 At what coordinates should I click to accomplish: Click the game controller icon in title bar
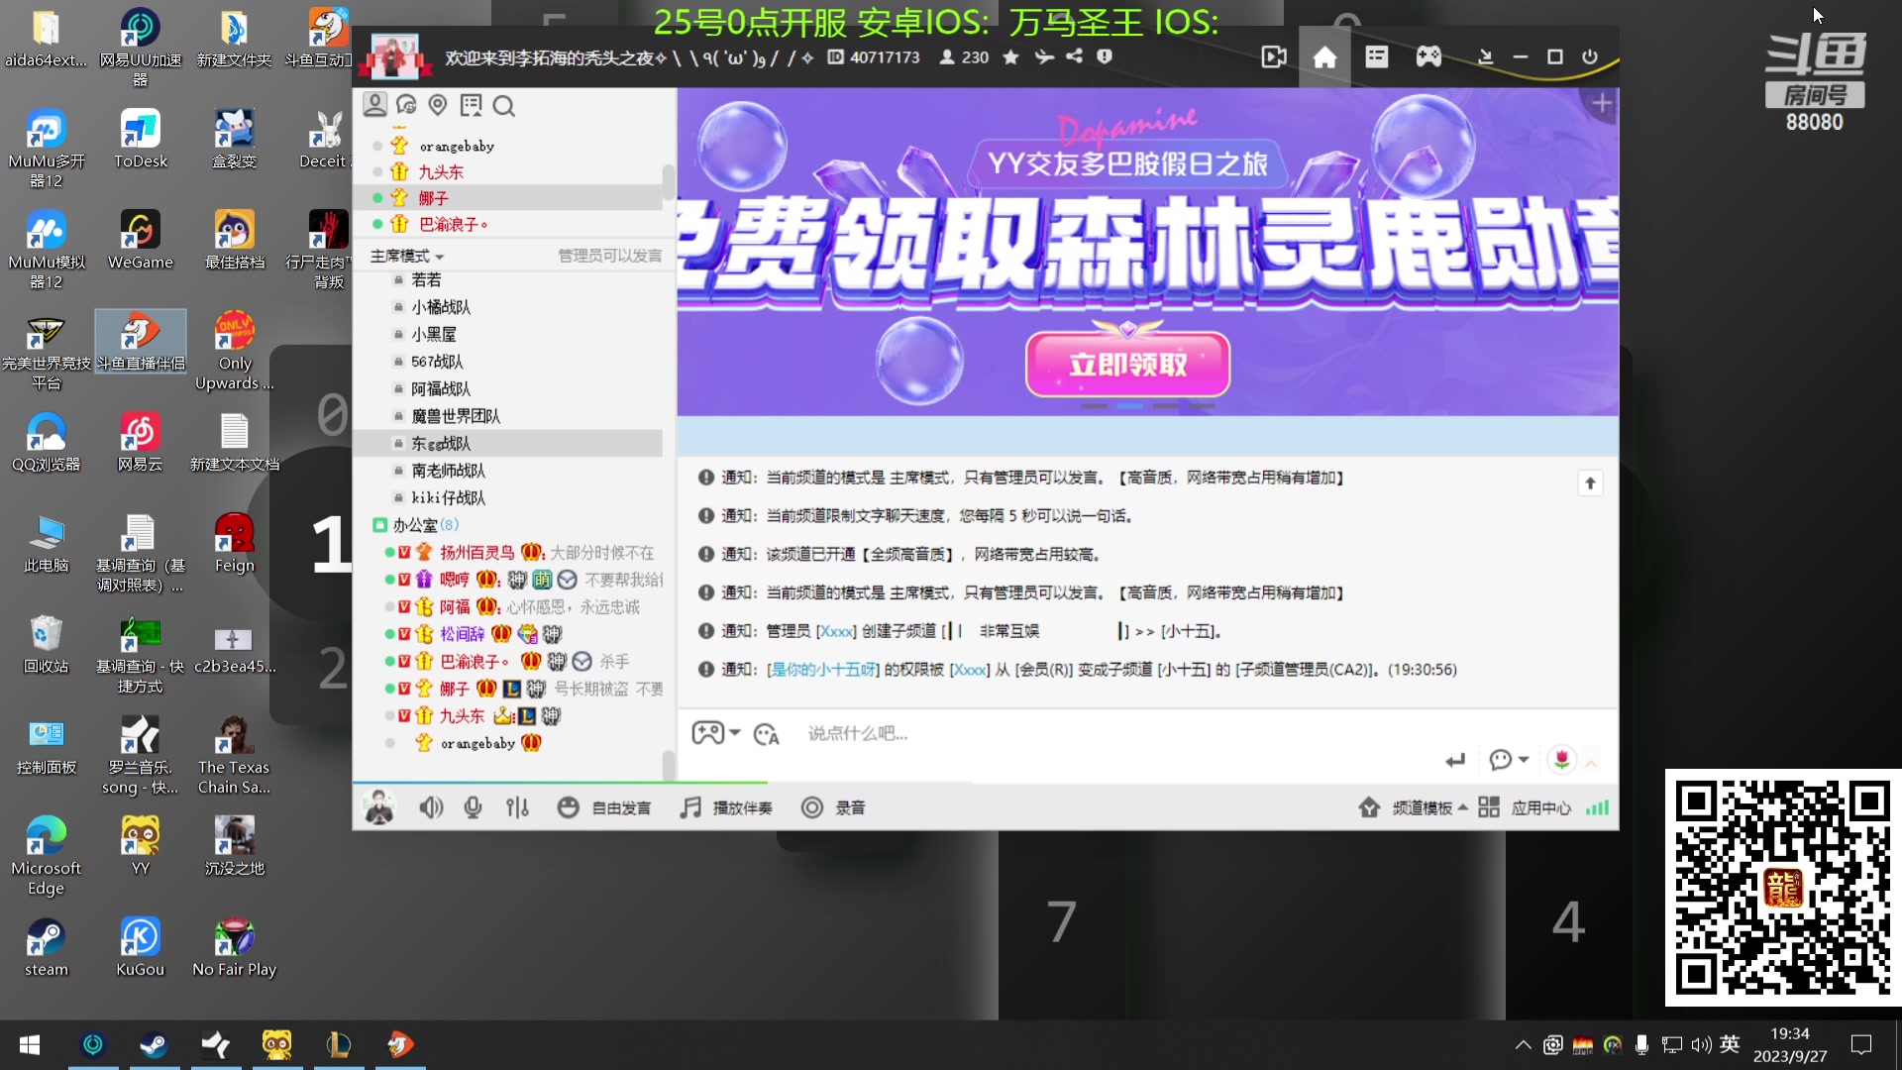[x=1426, y=56]
